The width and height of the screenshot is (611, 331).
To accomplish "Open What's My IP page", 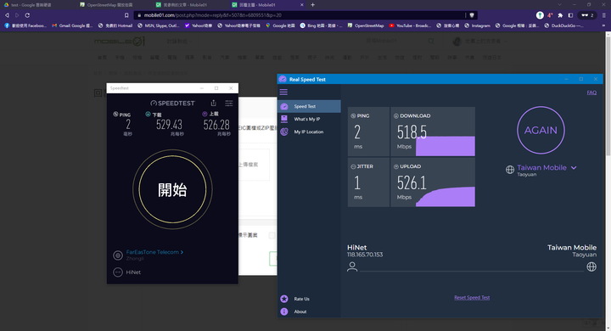I will click(309, 119).
